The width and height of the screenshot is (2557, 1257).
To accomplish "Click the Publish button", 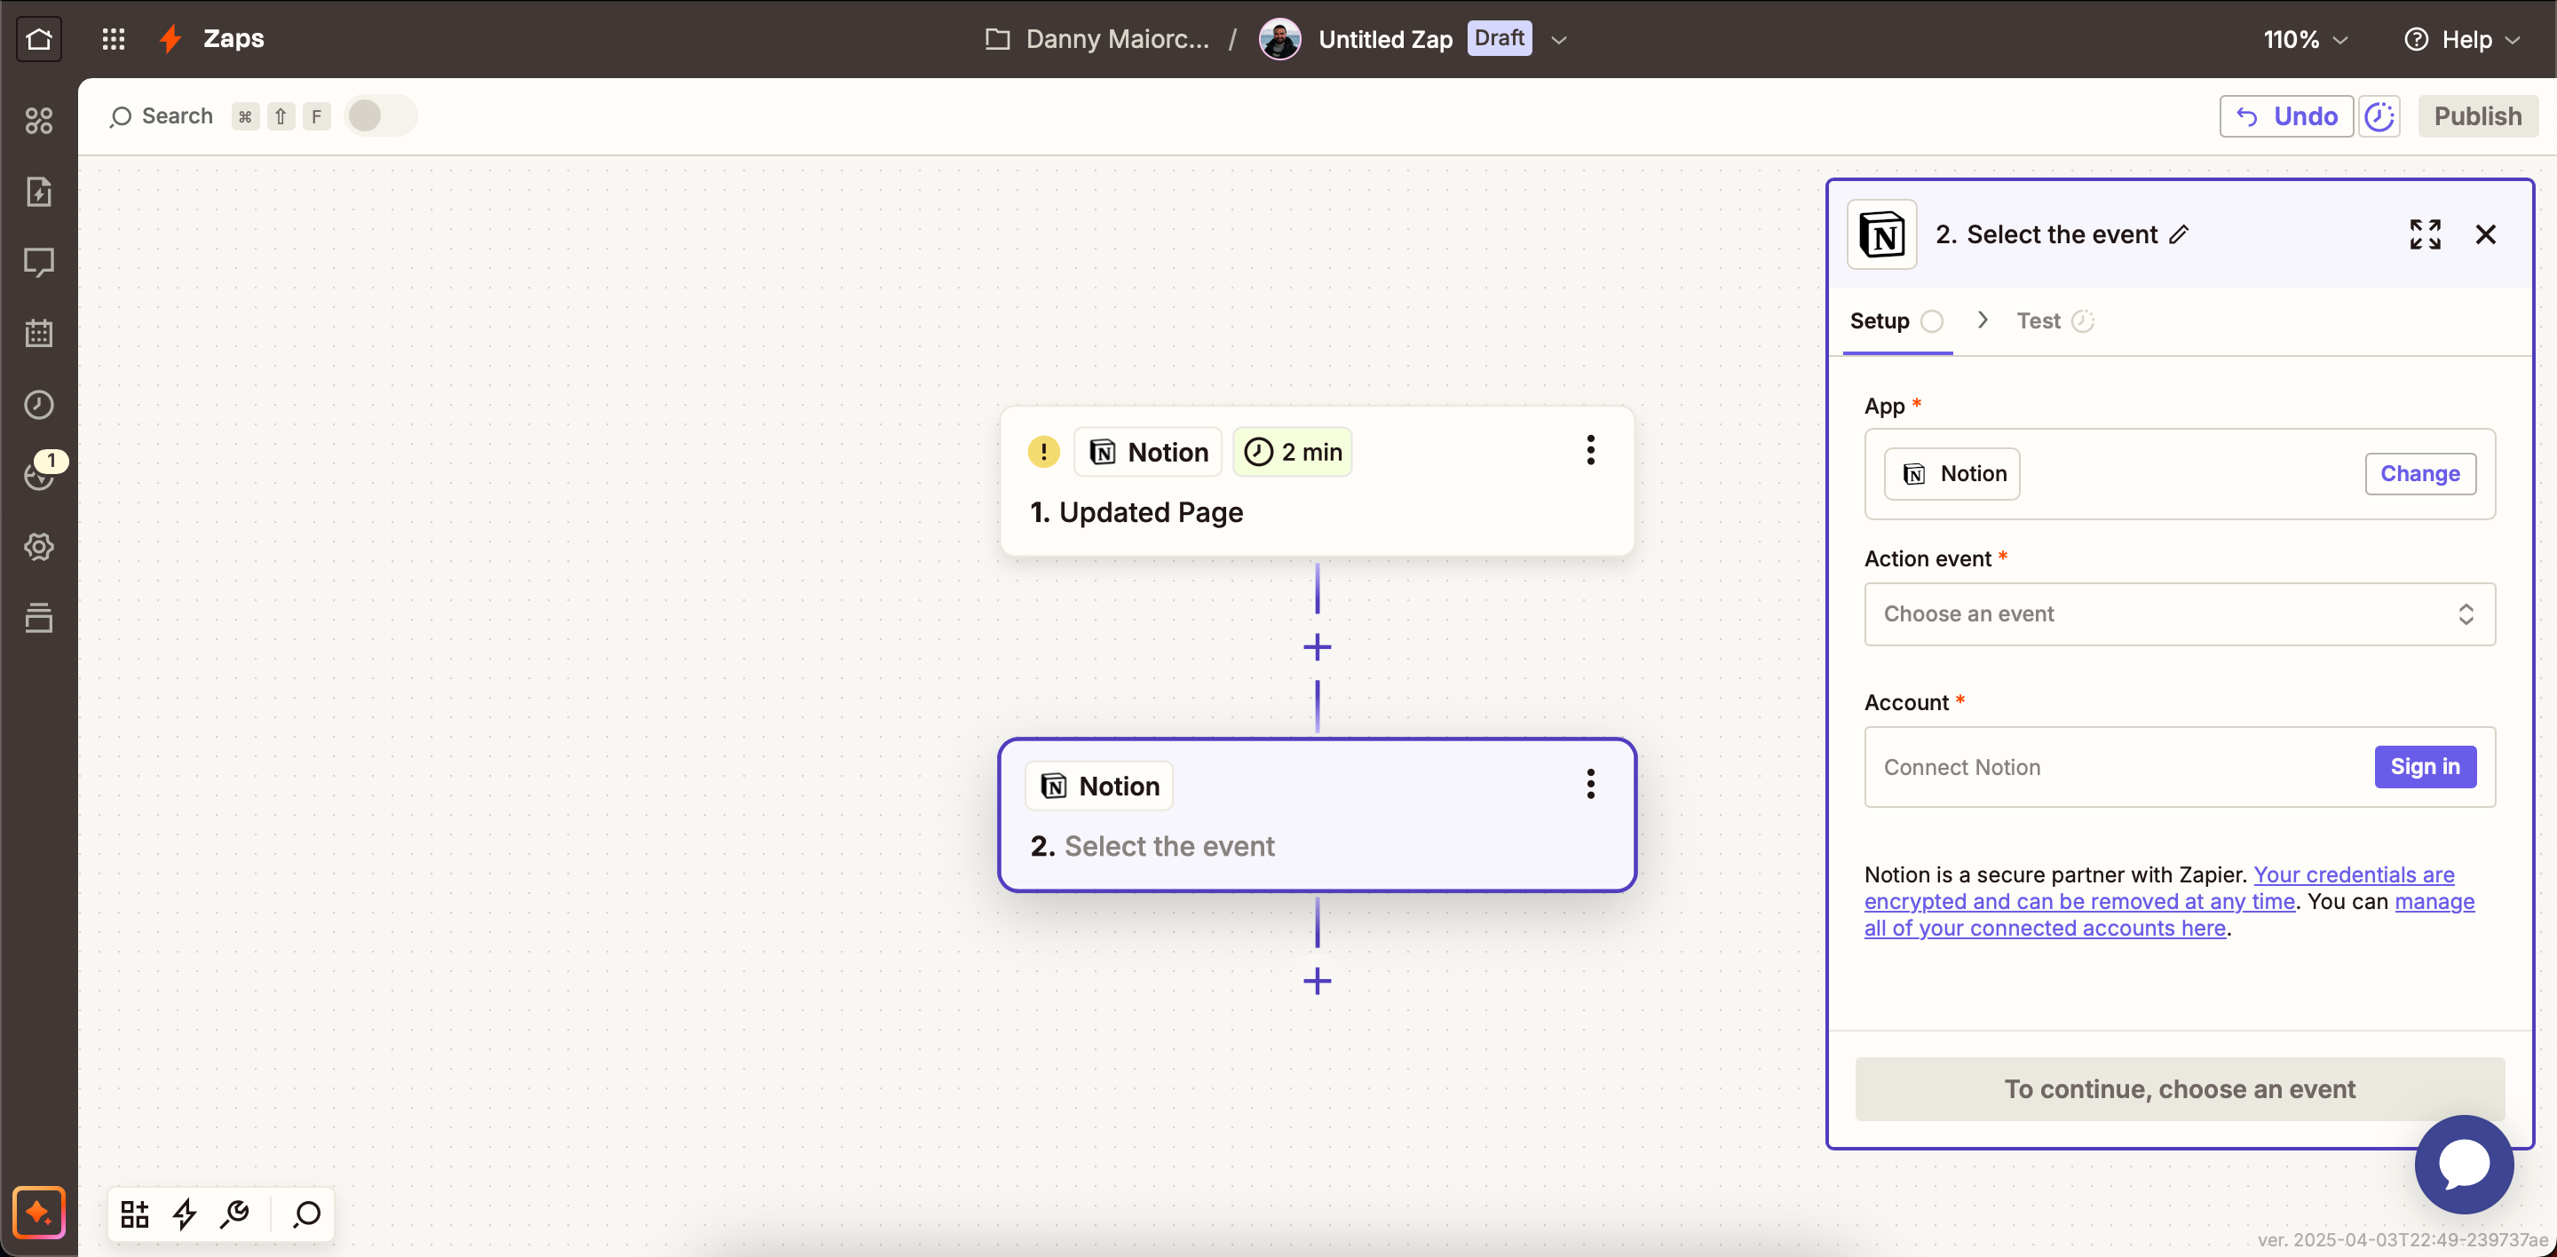I will [x=2478, y=116].
